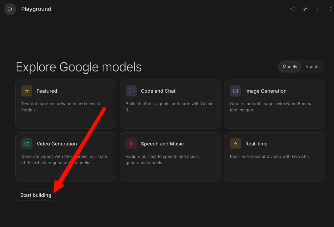Switch to the Agents tab

pos(312,67)
